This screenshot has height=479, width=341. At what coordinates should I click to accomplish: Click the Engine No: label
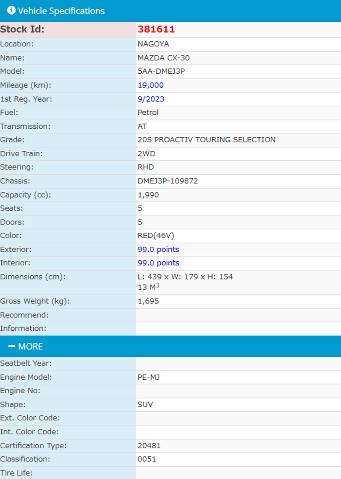tap(20, 391)
